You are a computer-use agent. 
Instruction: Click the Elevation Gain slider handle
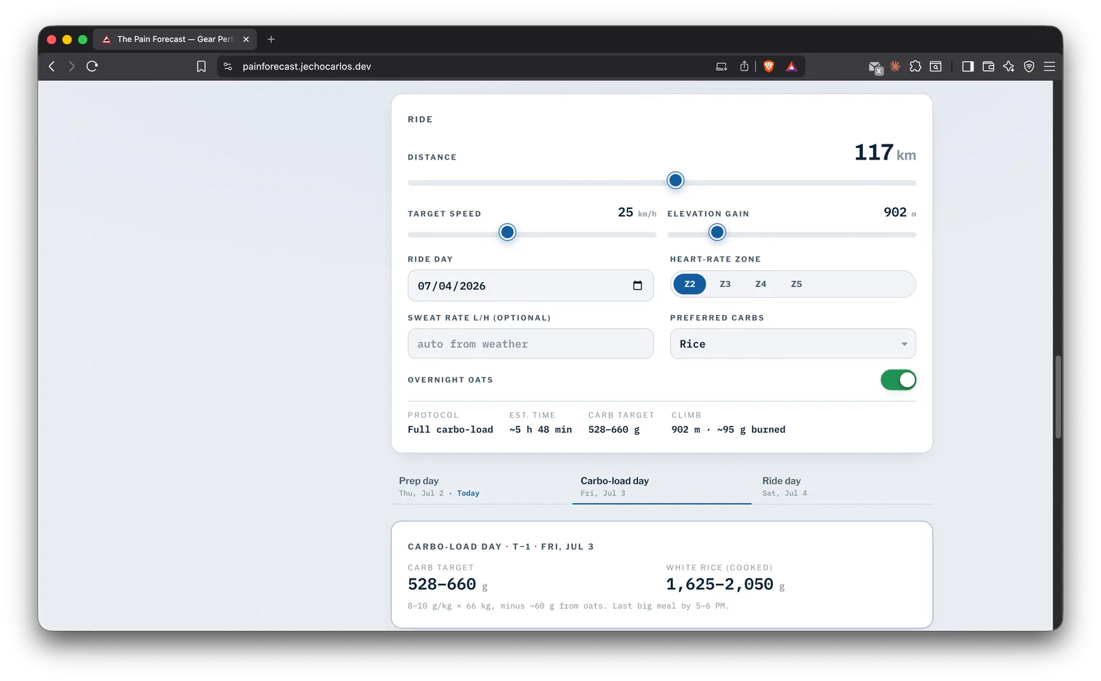[x=717, y=233]
